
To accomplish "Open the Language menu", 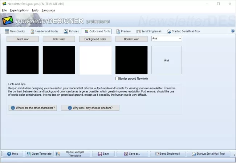I will [48, 10].
